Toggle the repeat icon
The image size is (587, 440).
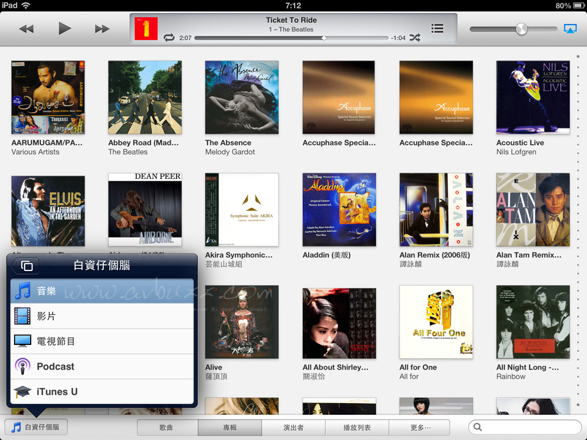pyautogui.click(x=169, y=38)
